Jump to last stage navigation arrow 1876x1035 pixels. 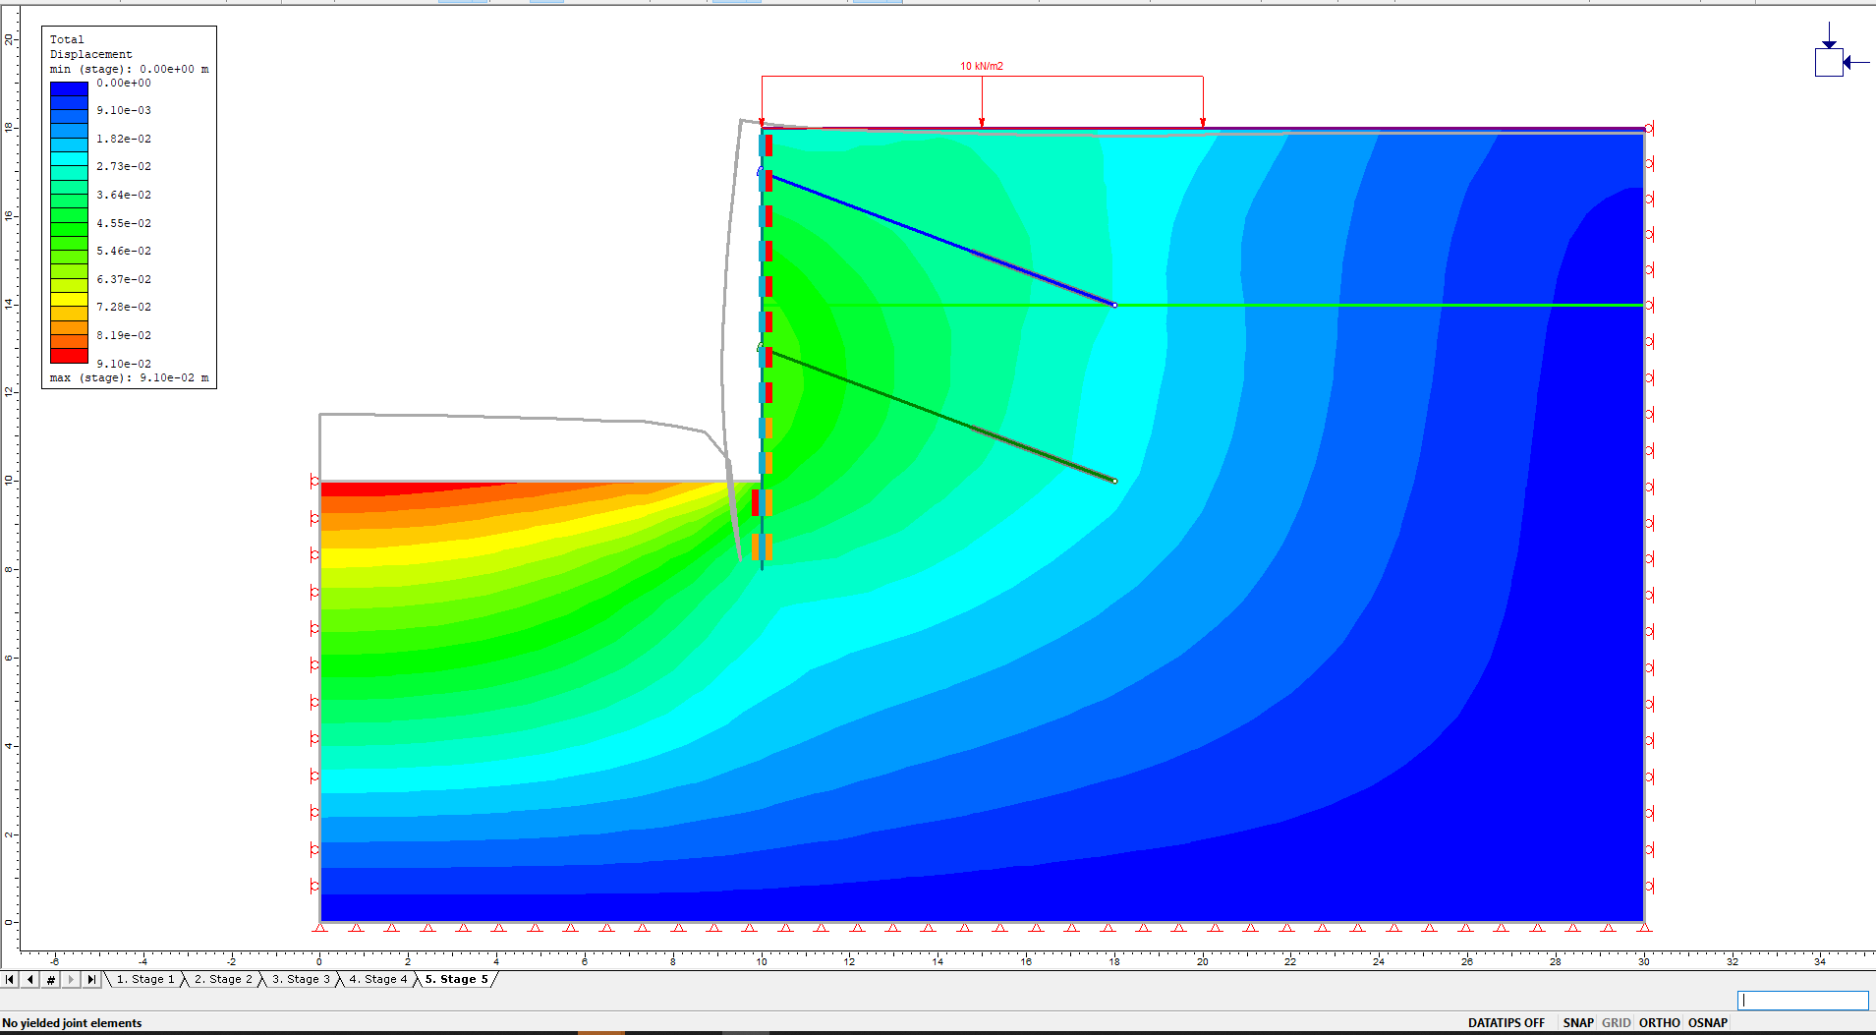click(91, 979)
